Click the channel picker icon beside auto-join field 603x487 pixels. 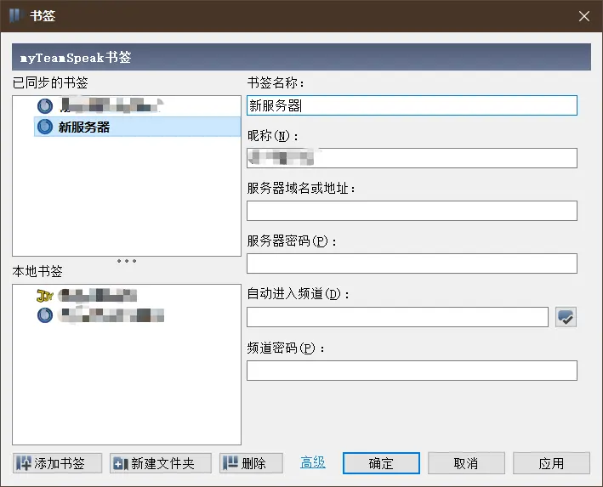(566, 317)
